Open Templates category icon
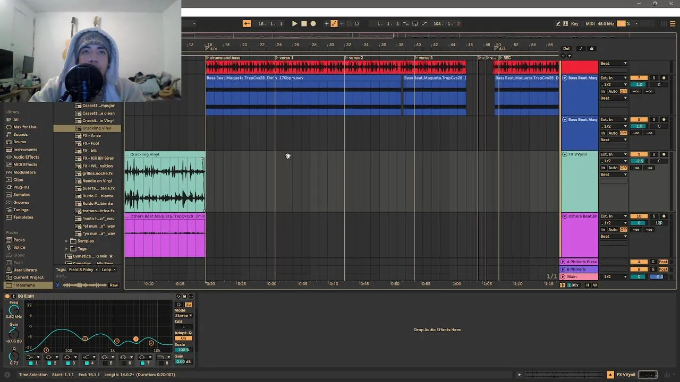Screen dimensions: 680x382 pos(8,217)
